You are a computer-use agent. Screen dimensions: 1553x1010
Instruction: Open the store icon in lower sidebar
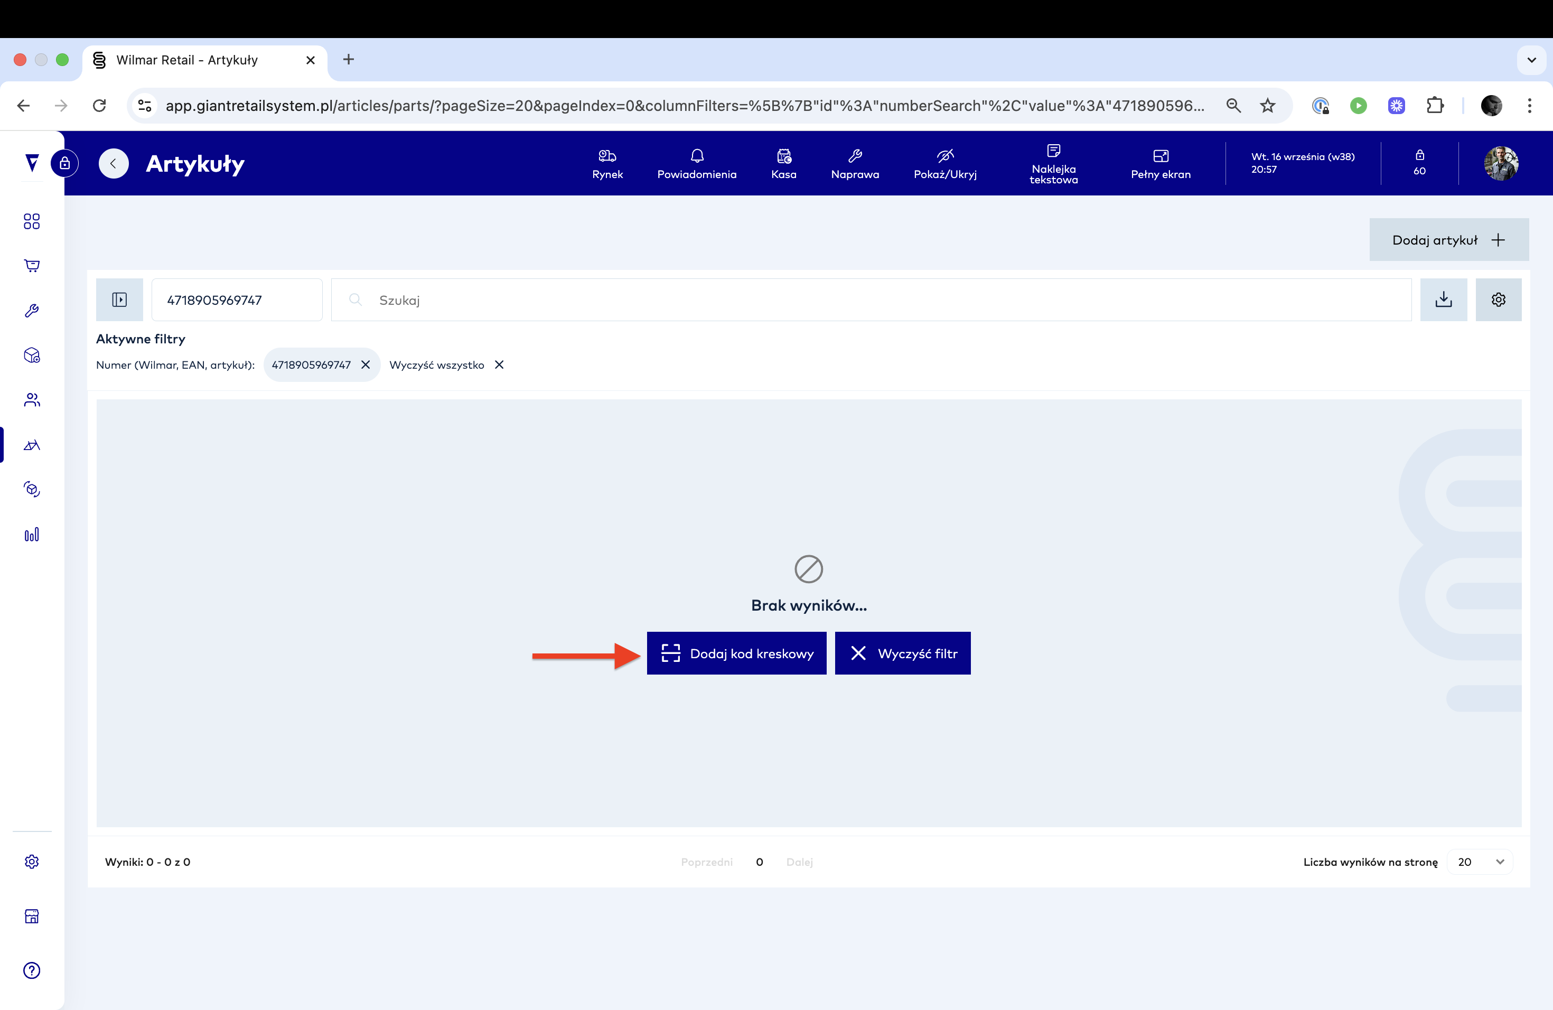coord(31,916)
